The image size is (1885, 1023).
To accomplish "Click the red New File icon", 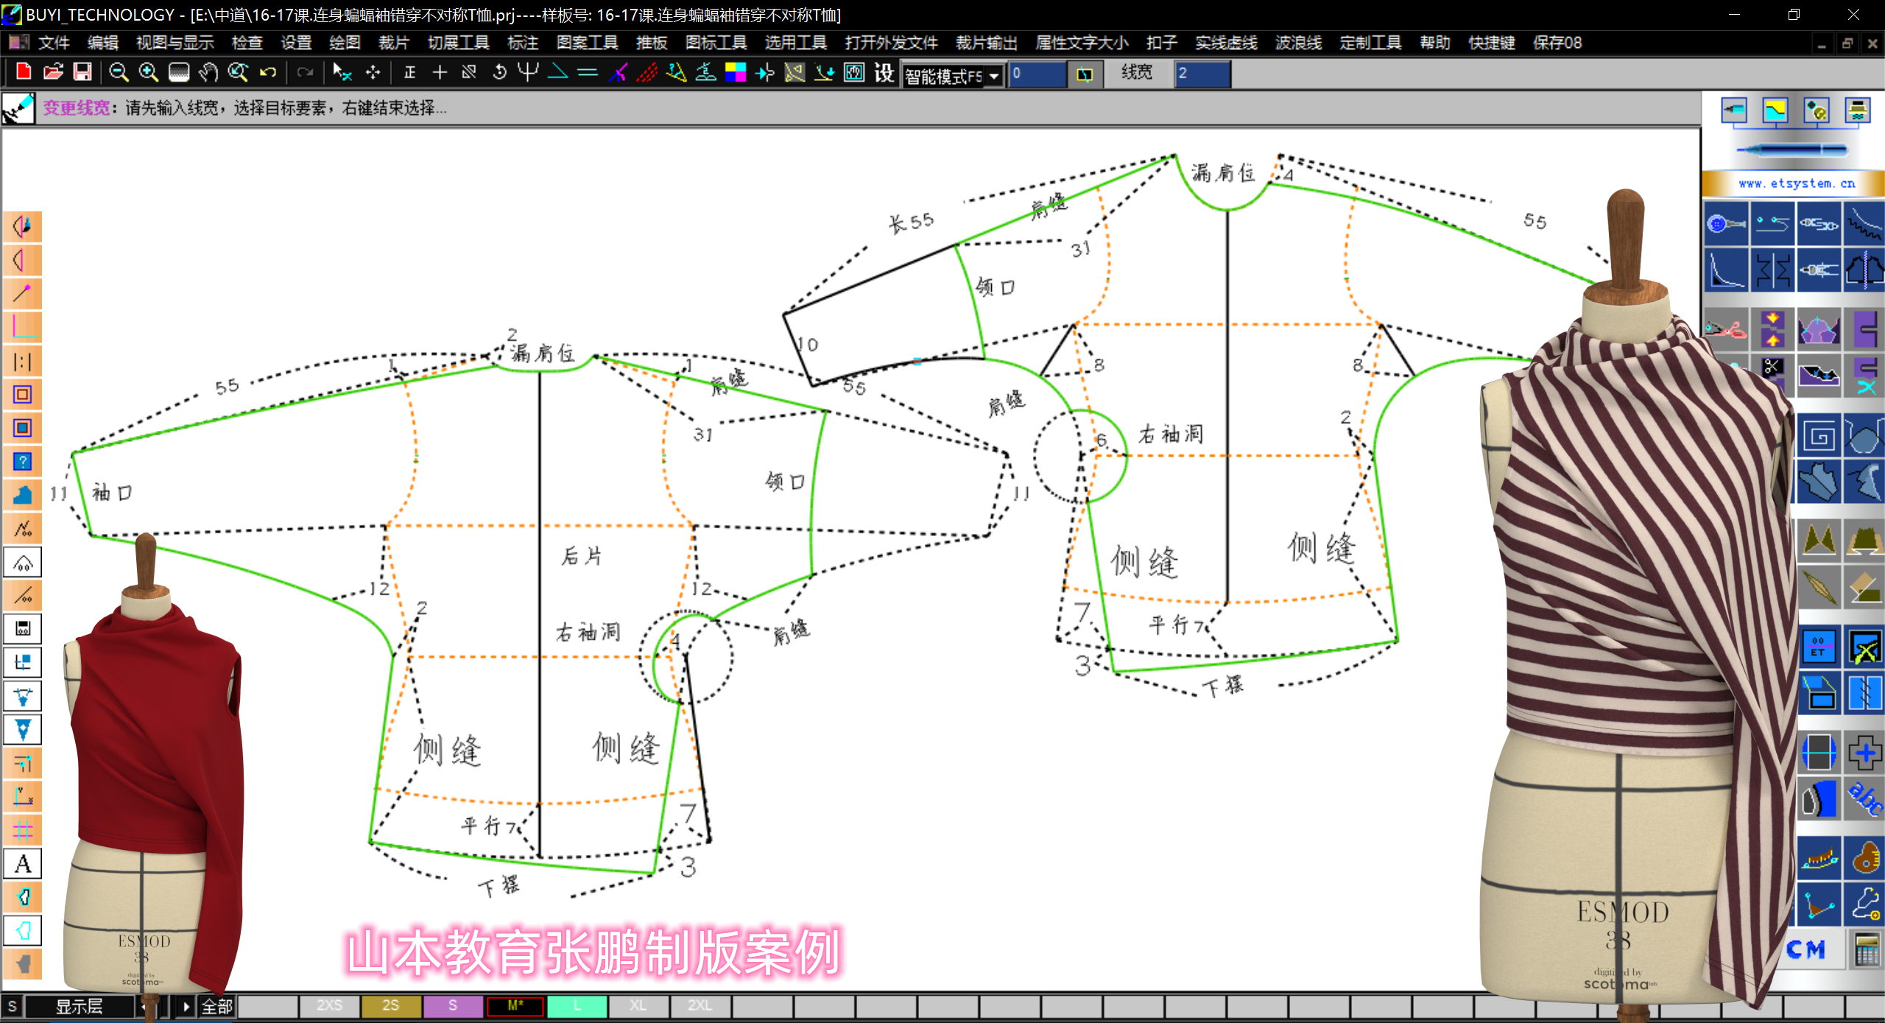I will coord(24,72).
